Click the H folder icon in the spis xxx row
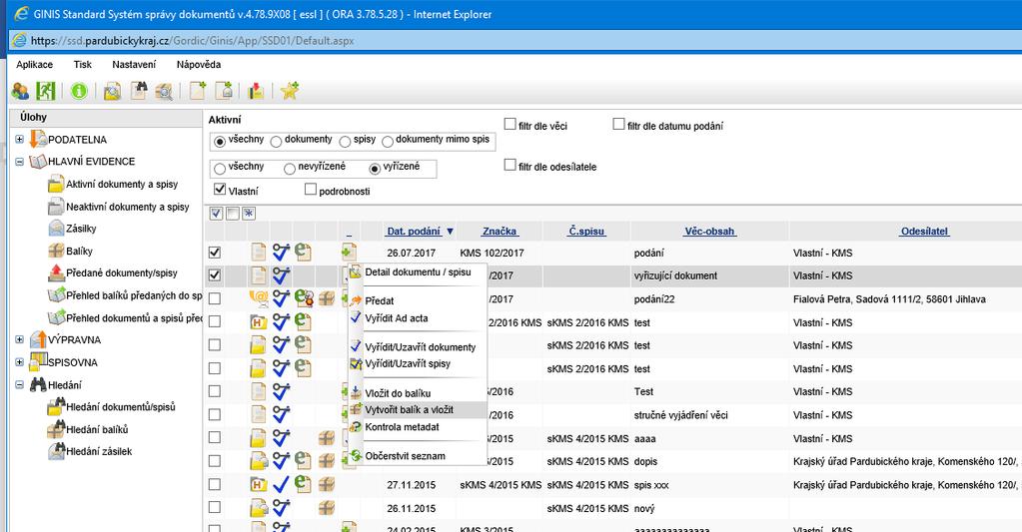Image resolution: width=1022 pixels, height=532 pixels. (259, 484)
